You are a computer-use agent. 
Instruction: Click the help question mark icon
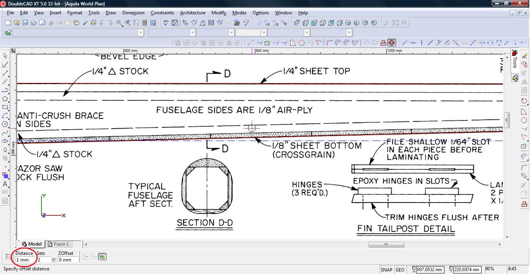[x=153, y=23]
